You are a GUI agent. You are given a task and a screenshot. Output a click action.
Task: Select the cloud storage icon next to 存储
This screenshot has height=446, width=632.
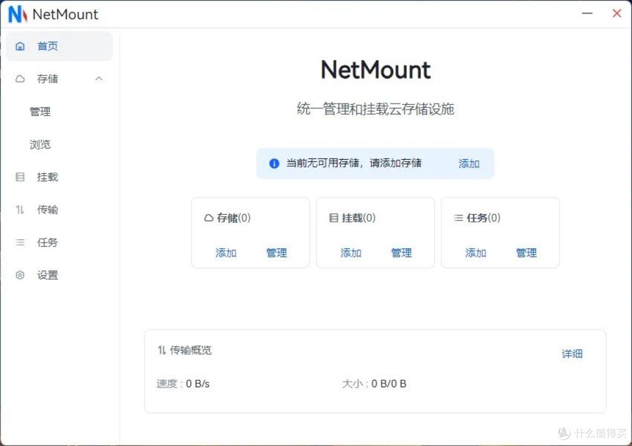tap(20, 78)
